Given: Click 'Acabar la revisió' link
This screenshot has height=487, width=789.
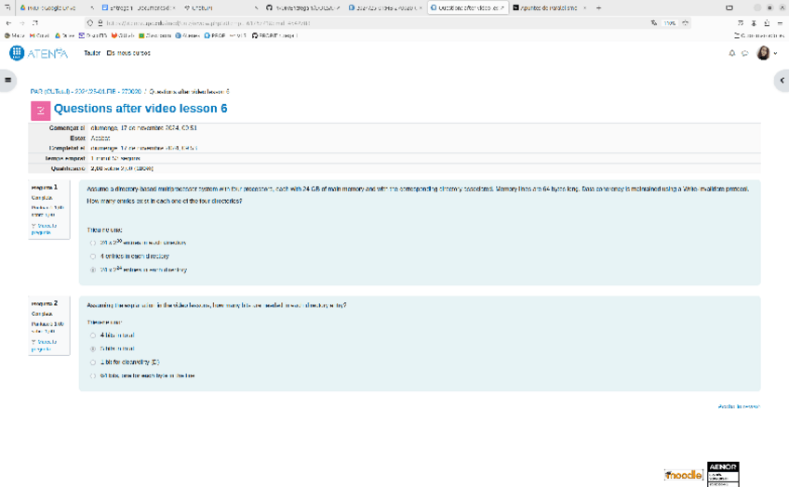Looking at the screenshot, I should 739,406.
